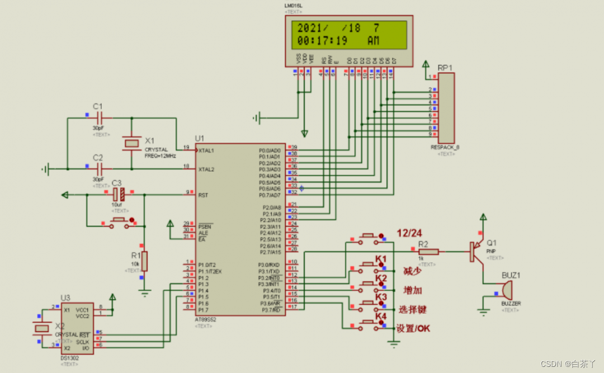604x373 pixels.
Task: Select the X1 12MHz crystal component
Action: (132, 143)
